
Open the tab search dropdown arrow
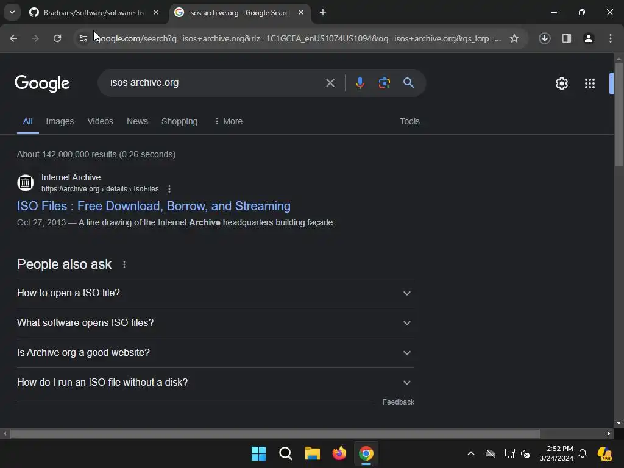[x=12, y=12]
